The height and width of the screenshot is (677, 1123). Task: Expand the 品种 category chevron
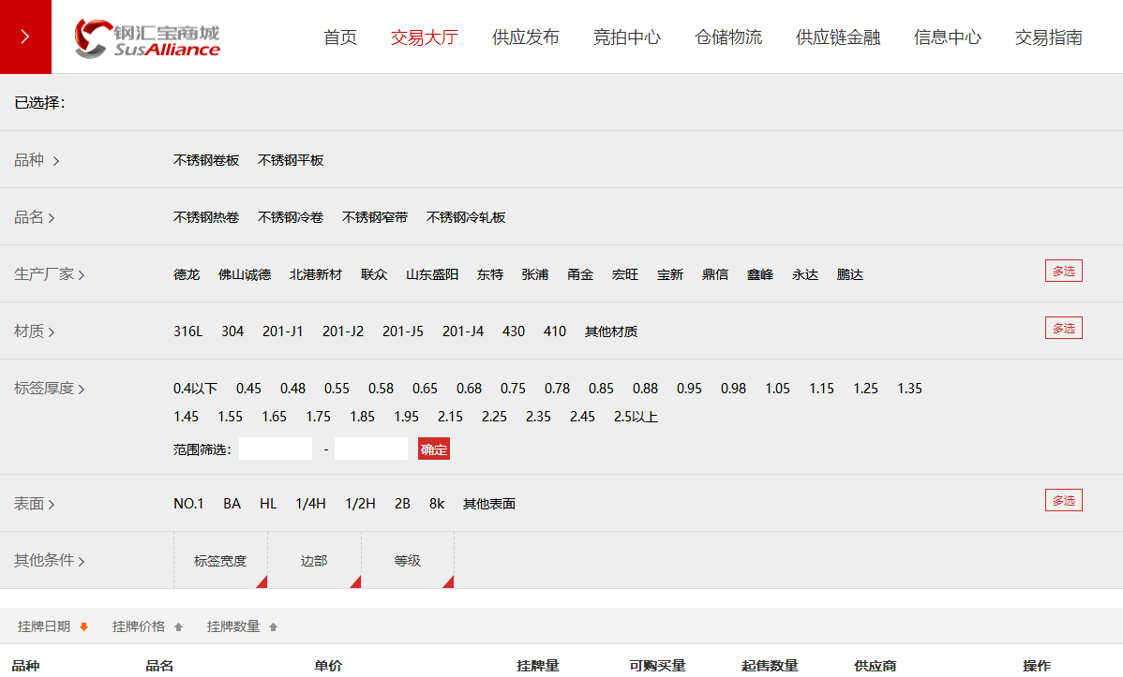pos(56,161)
